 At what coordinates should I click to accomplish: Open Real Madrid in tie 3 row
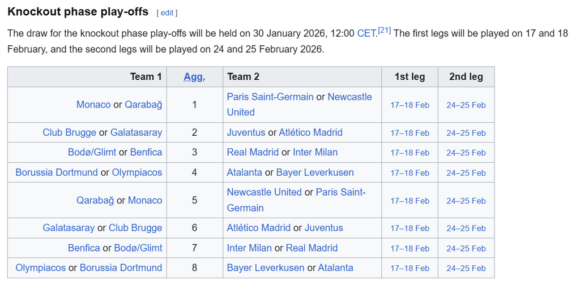(x=253, y=152)
